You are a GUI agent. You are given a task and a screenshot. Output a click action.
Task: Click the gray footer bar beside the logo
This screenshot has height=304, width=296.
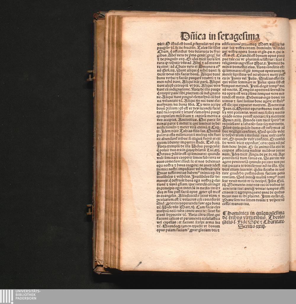pos(166,296)
